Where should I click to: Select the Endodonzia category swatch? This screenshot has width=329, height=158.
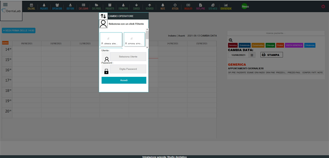245,45
